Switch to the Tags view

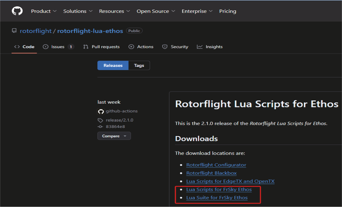pyautogui.click(x=139, y=65)
